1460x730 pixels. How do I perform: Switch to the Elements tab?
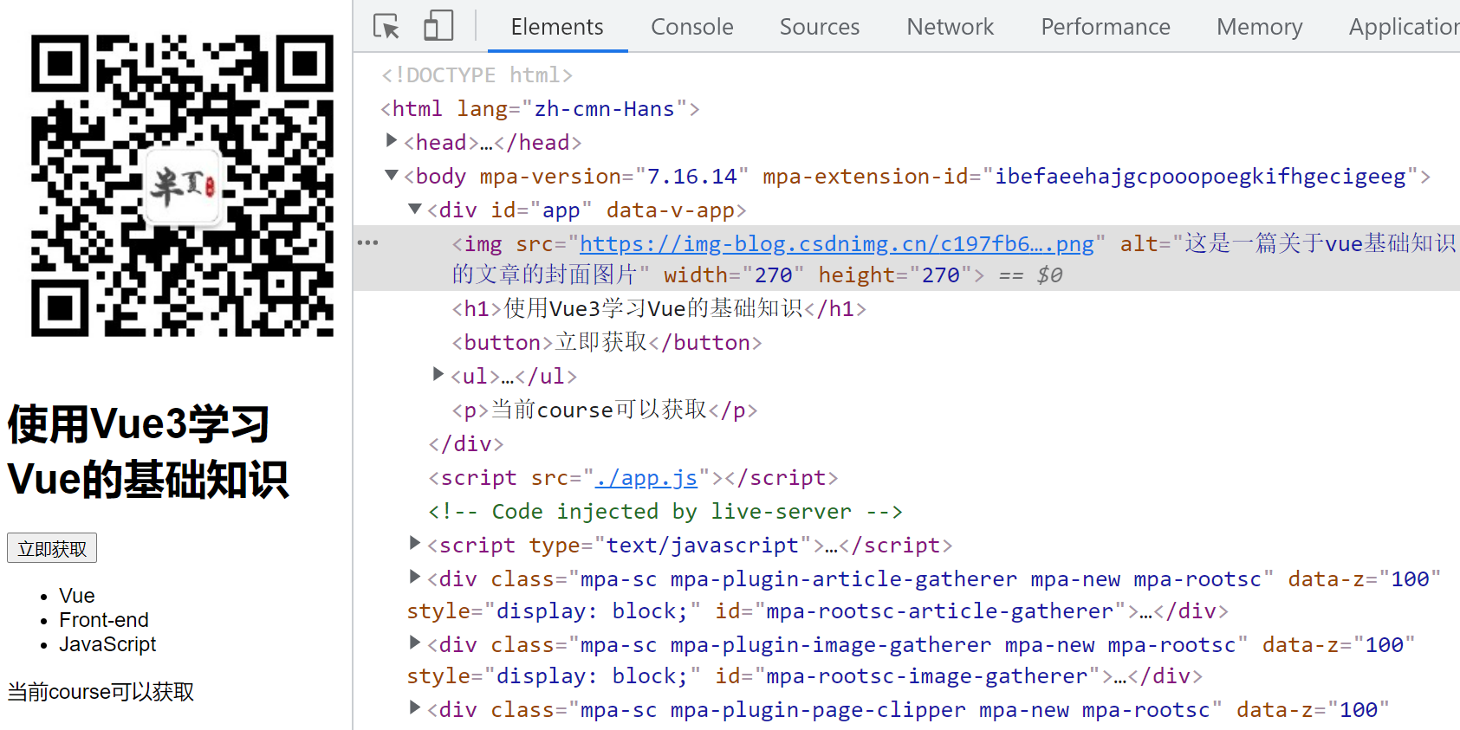[557, 27]
